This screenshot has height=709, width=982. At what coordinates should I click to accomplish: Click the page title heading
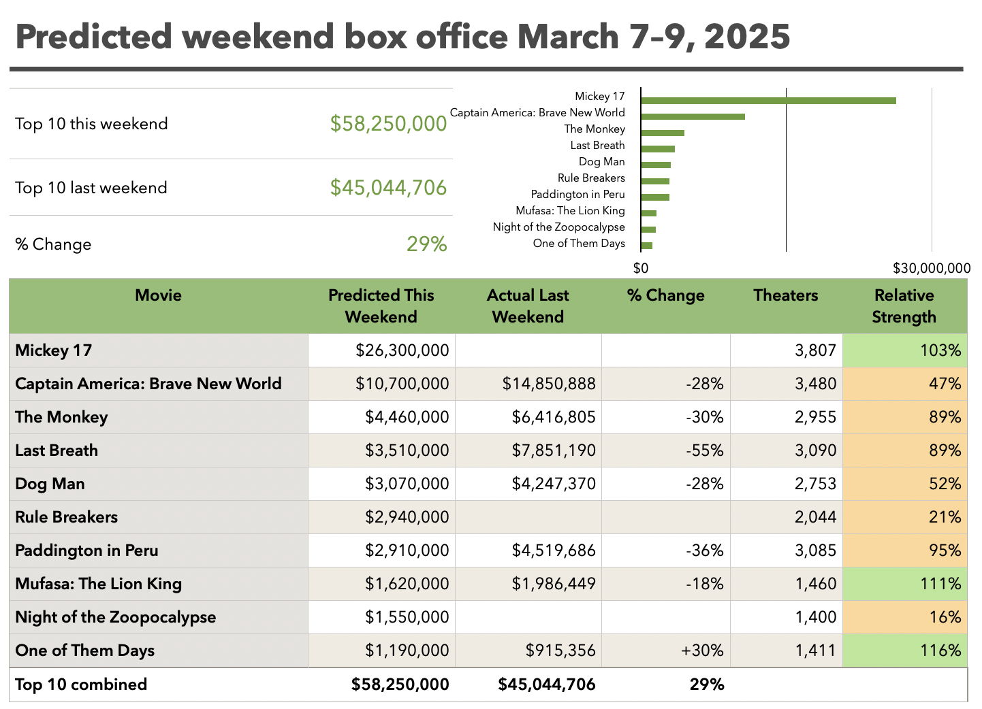(x=402, y=36)
